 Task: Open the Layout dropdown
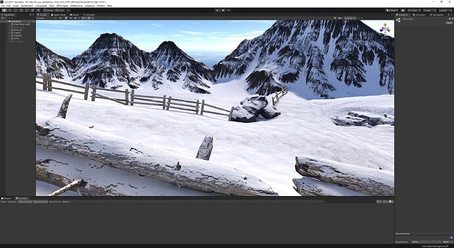(445, 11)
